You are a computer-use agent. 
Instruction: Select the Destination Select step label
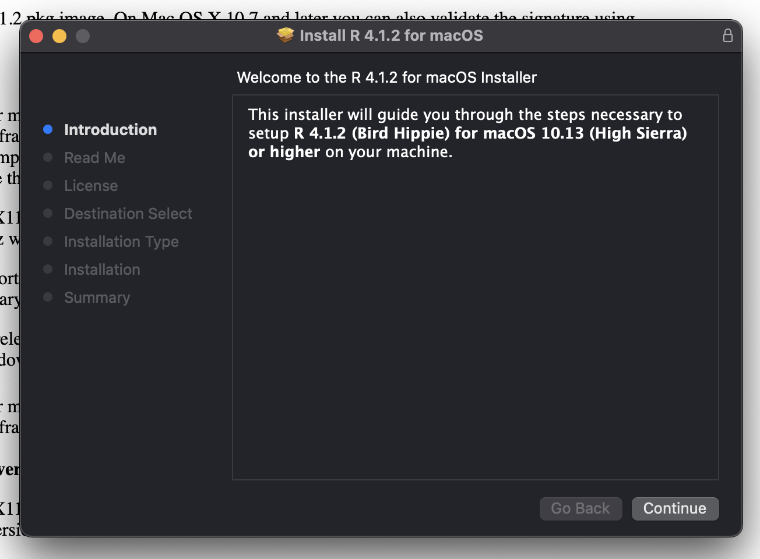tap(128, 214)
